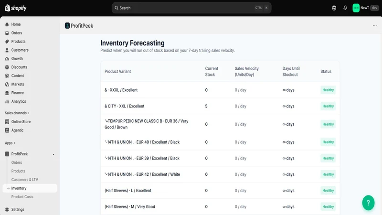Select row '& - XXXL / Excellent'
This screenshot has width=382, height=215.
220,90
